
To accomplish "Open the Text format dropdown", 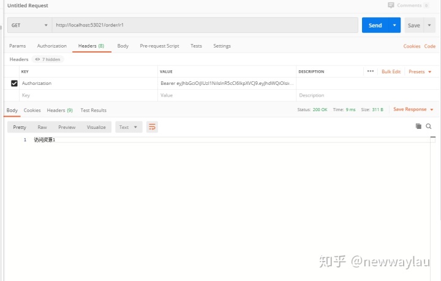I will [129, 127].
